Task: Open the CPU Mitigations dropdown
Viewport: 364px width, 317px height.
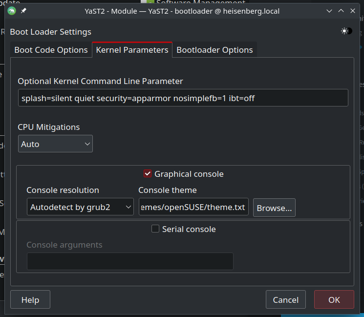Action: [55, 144]
